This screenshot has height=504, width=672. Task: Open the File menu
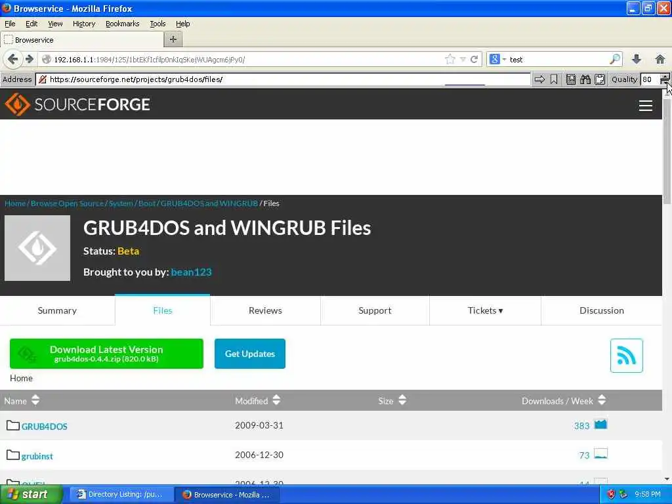pos(10,24)
